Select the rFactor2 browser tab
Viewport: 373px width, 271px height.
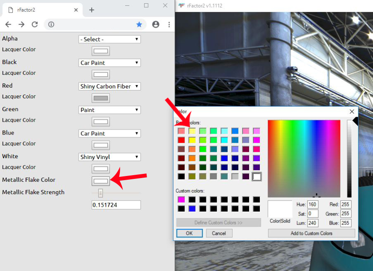coord(43,10)
